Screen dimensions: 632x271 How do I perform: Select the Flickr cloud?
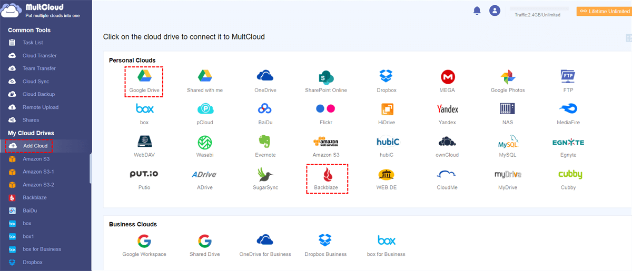[325, 114]
